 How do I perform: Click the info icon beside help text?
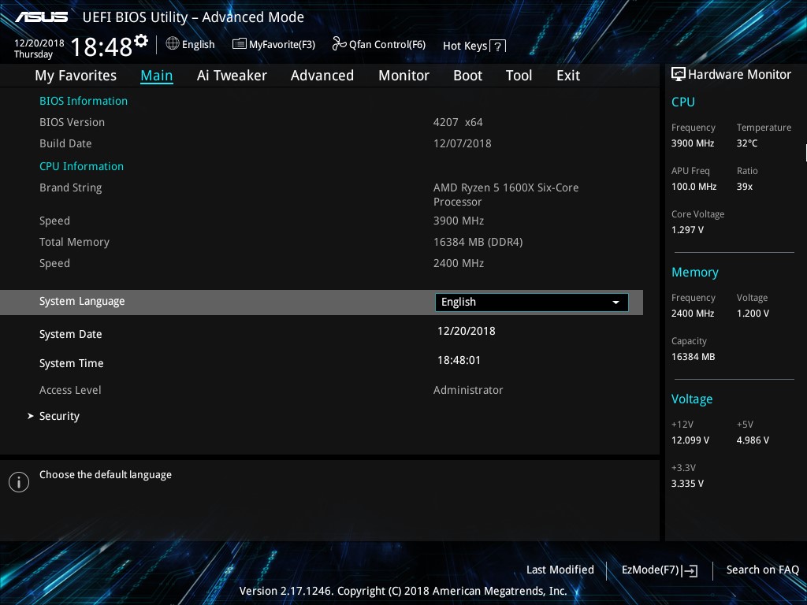19,482
